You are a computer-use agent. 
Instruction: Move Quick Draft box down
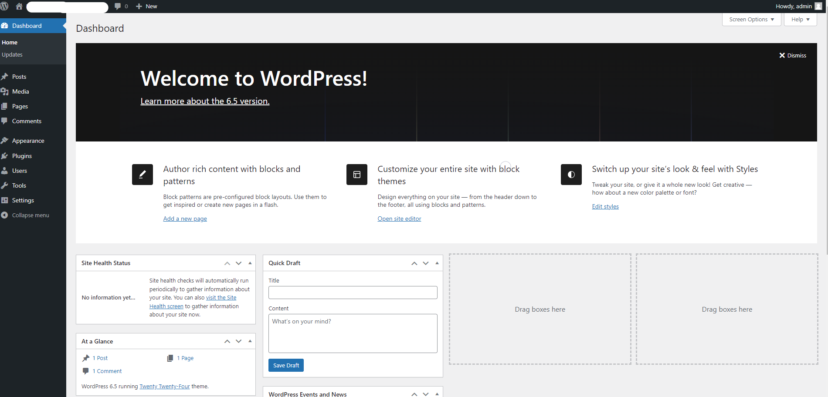pyautogui.click(x=426, y=263)
